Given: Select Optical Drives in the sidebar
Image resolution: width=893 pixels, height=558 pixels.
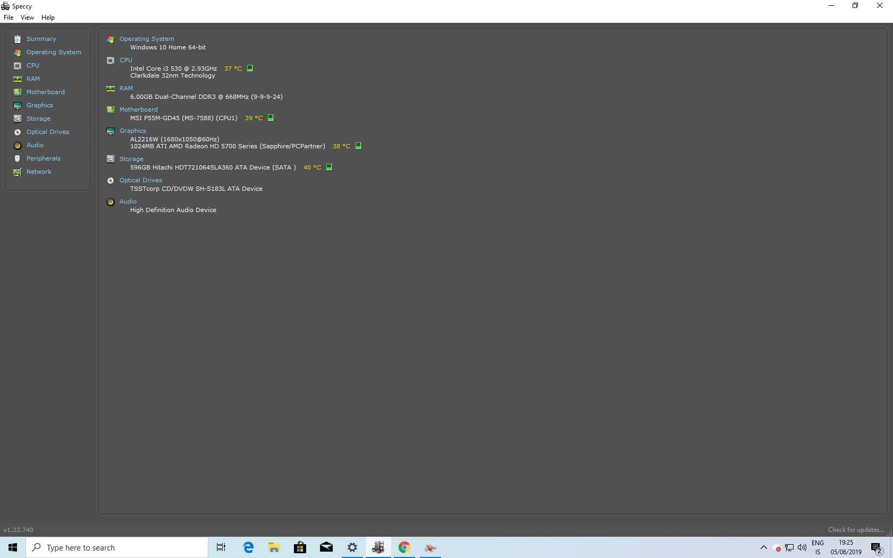Looking at the screenshot, I should (48, 132).
